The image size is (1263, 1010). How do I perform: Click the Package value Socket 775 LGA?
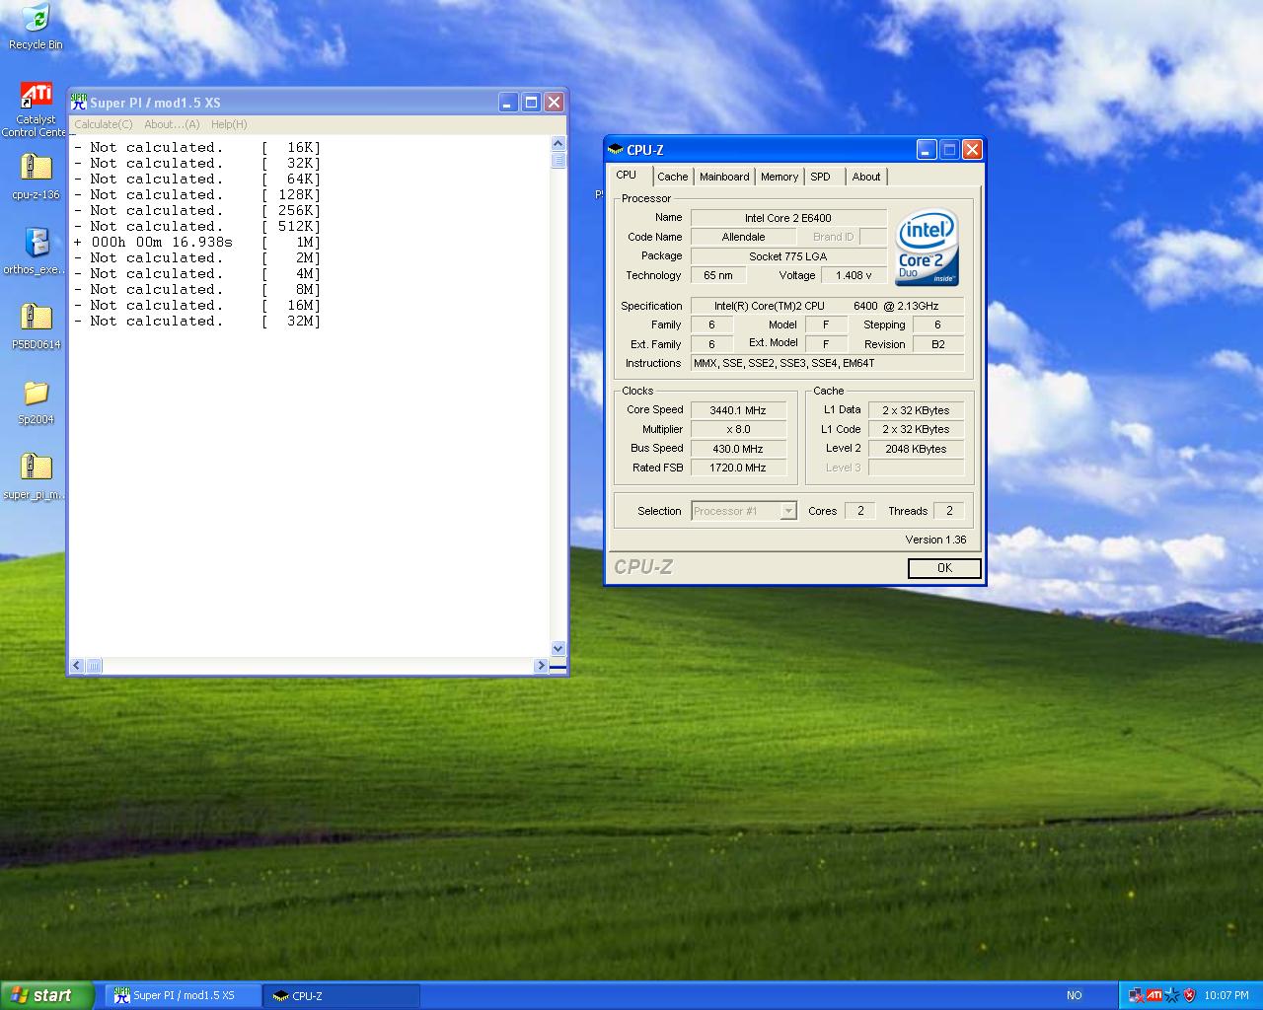(x=788, y=256)
